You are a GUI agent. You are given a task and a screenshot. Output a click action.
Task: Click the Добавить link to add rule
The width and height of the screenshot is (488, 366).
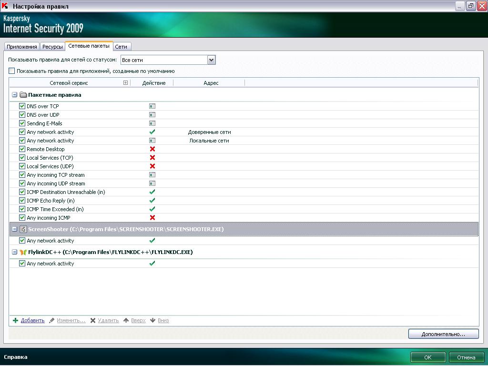pyautogui.click(x=32, y=320)
